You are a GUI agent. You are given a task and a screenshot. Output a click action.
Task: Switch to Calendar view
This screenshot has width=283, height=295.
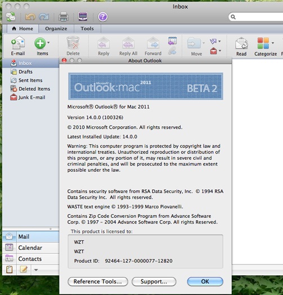coord(31,248)
